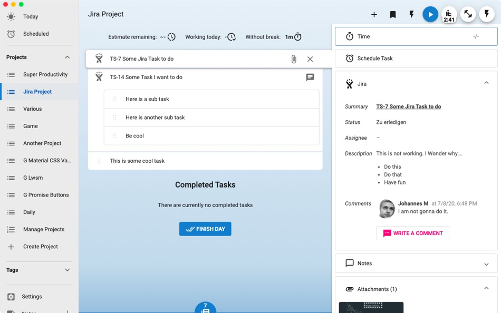Click the alarm icon beside Schedule Task
The width and height of the screenshot is (501, 313).
[350, 58]
